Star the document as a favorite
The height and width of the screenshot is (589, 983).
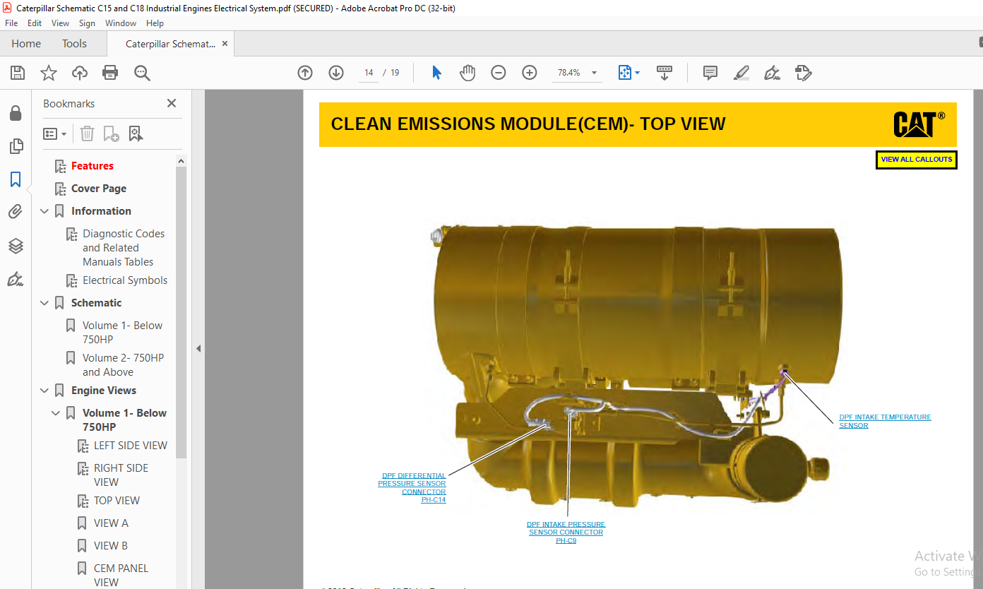coord(48,73)
